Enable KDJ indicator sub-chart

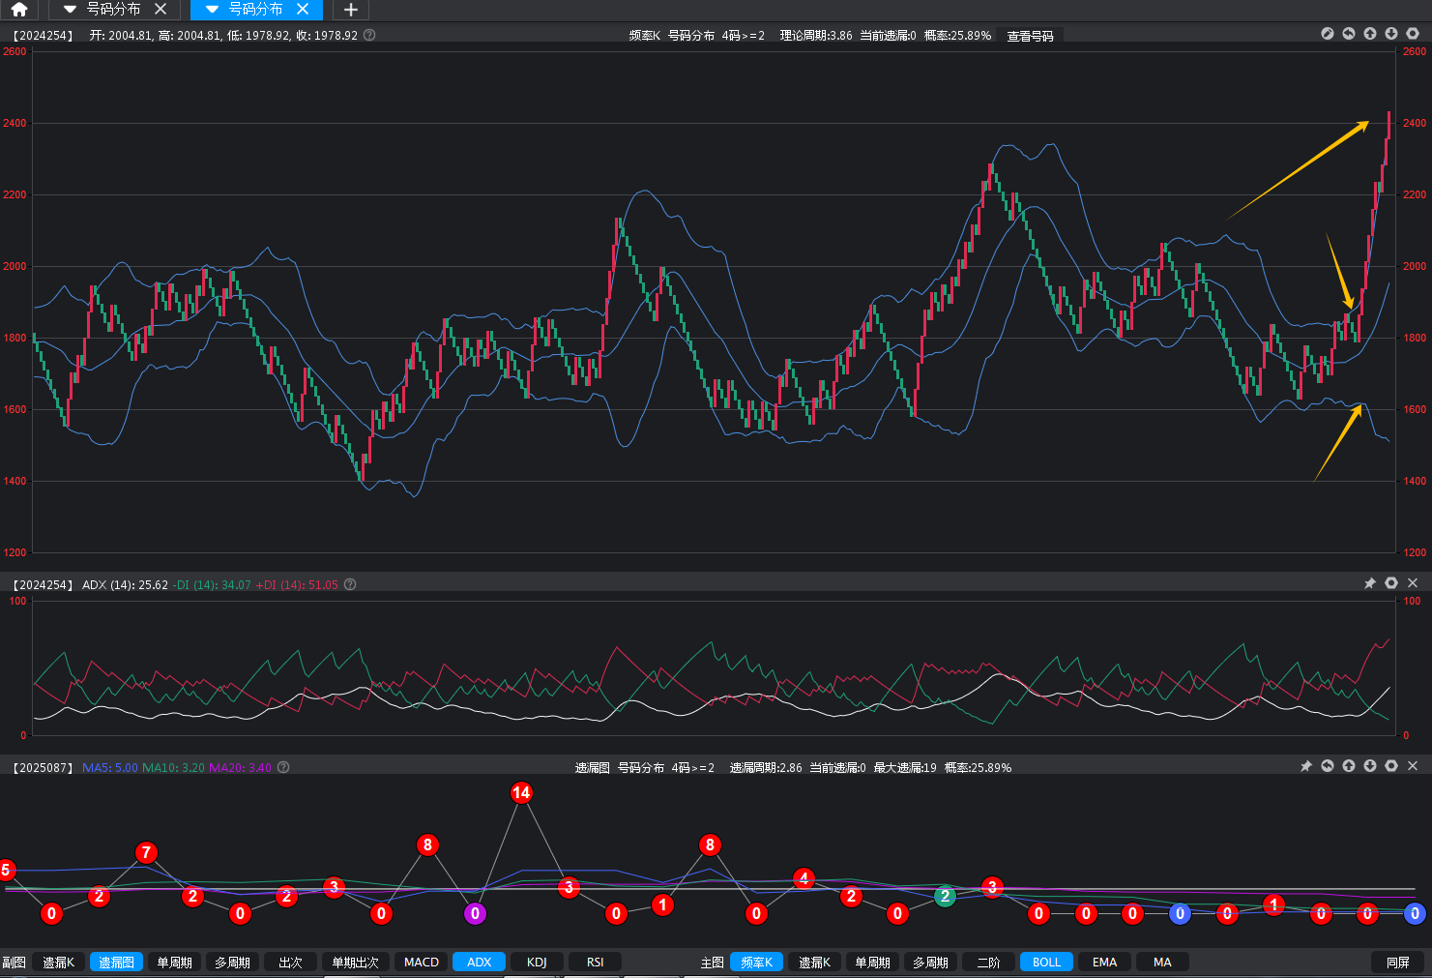pyautogui.click(x=537, y=963)
